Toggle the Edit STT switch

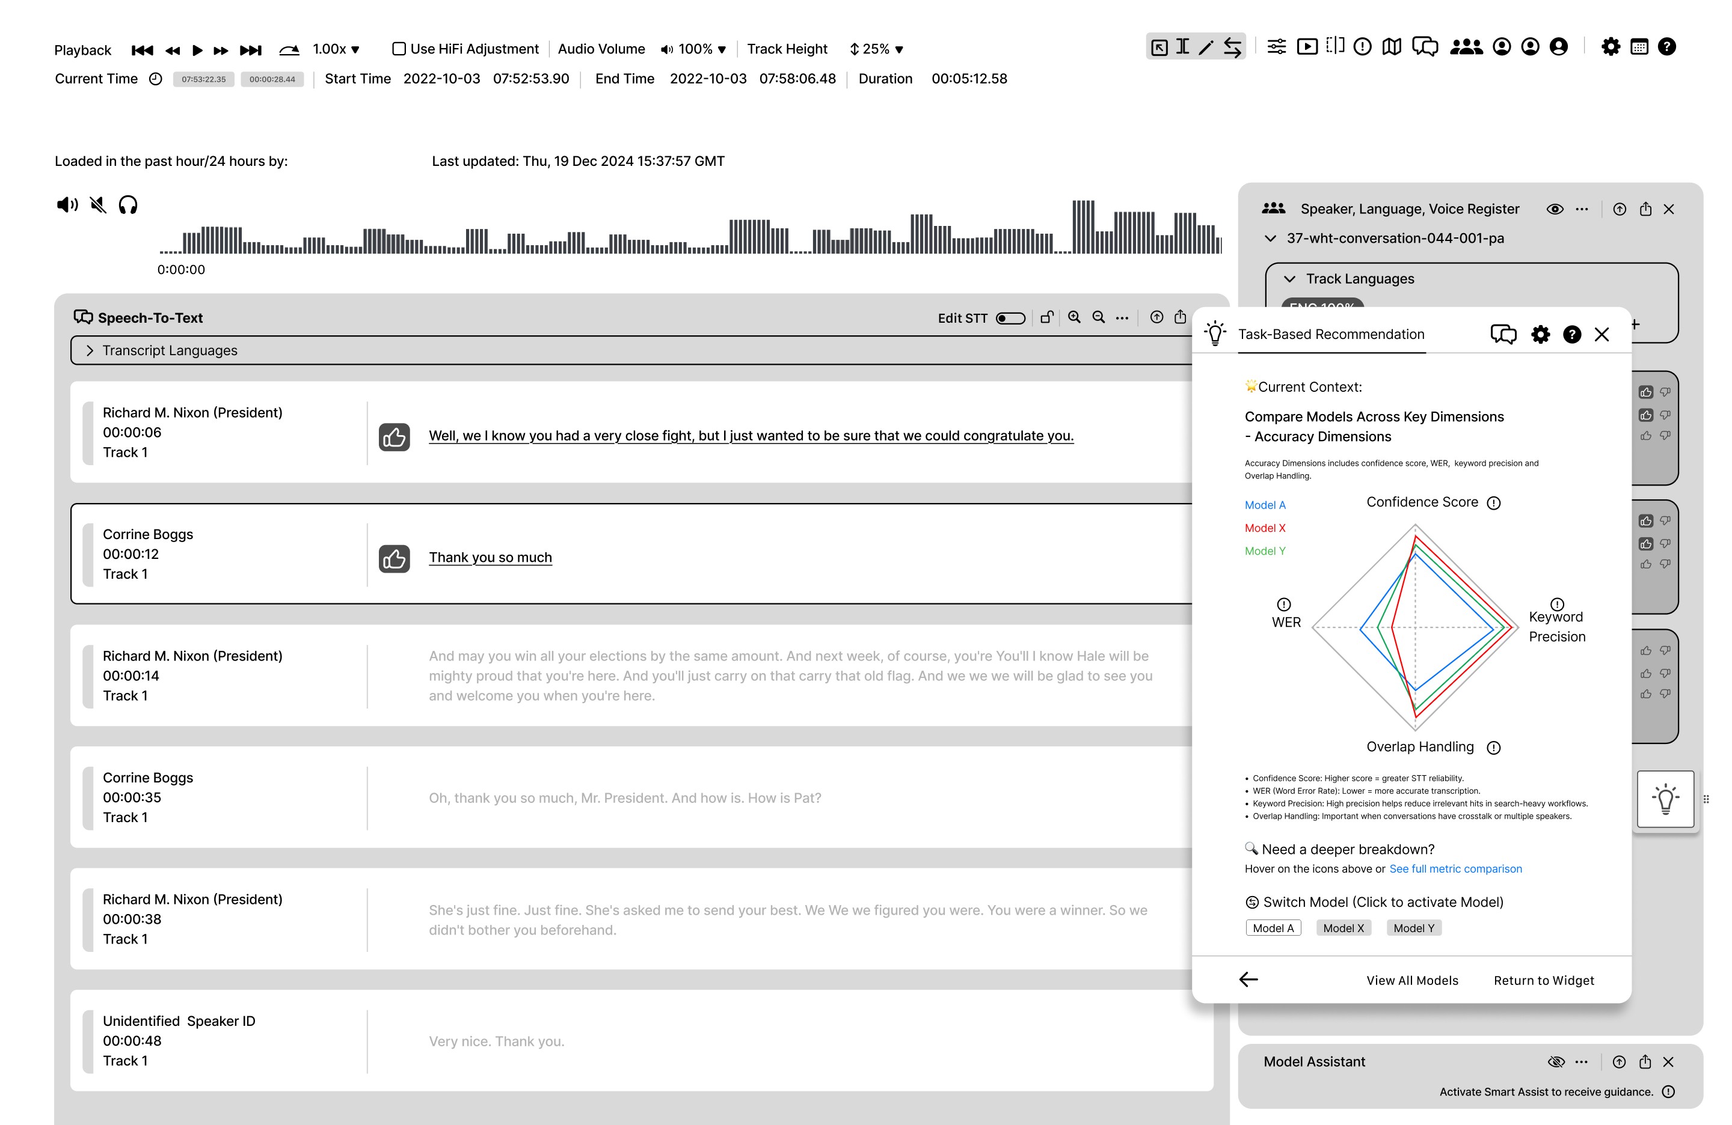[1011, 319]
